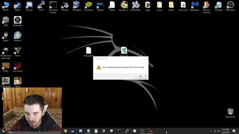Screen dimensions: 239x134
Task: Click the webcam overlay video
Action: click(32, 109)
